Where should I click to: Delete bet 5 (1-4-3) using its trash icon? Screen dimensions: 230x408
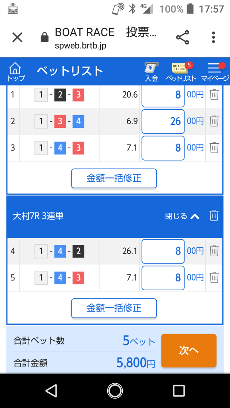pyautogui.click(x=214, y=278)
